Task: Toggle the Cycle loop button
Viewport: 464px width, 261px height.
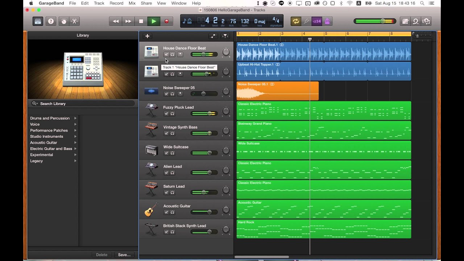Action: (296, 21)
